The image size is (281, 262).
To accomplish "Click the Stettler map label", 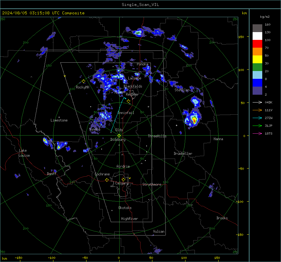I will [x=182, y=90].
